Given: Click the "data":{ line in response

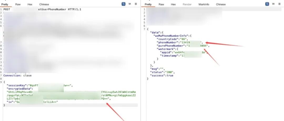Looking at the screenshot, I should [157, 33].
